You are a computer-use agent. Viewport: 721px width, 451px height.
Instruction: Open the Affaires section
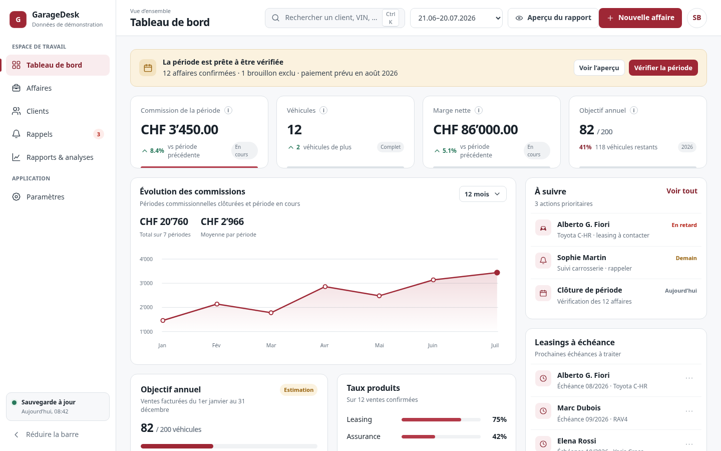(58, 88)
